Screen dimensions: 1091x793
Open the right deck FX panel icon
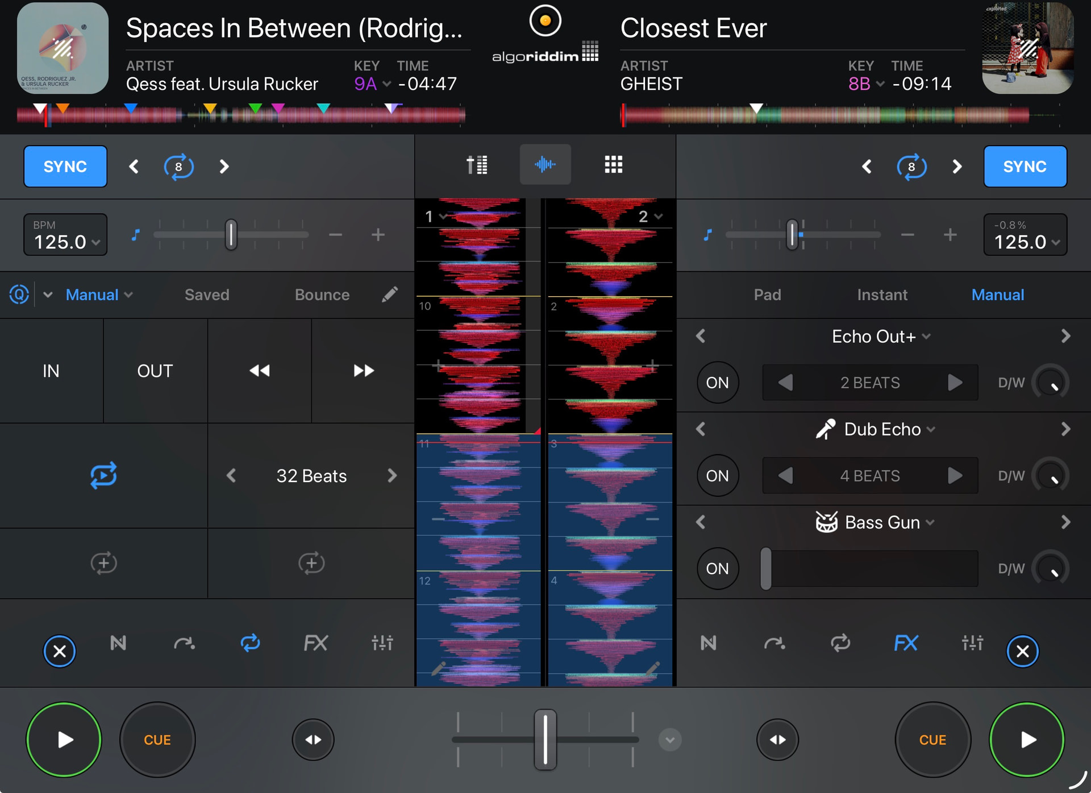[x=906, y=643]
